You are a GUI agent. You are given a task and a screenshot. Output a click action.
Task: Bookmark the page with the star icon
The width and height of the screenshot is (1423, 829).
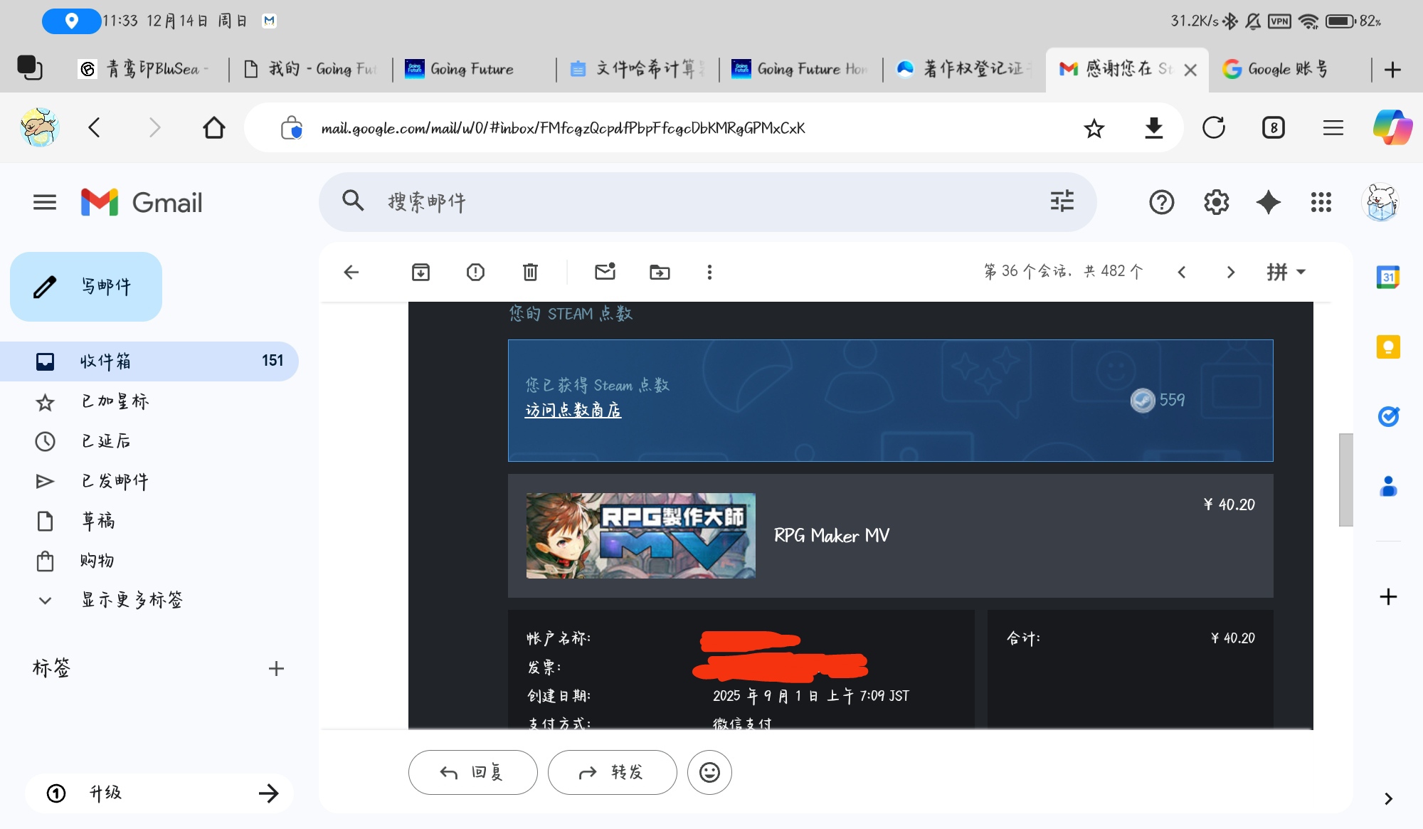point(1094,128)
